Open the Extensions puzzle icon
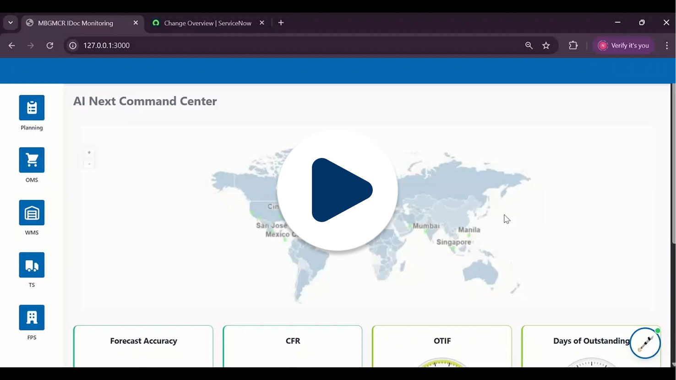Screen dimensions: 676x380 coord(573,45)
